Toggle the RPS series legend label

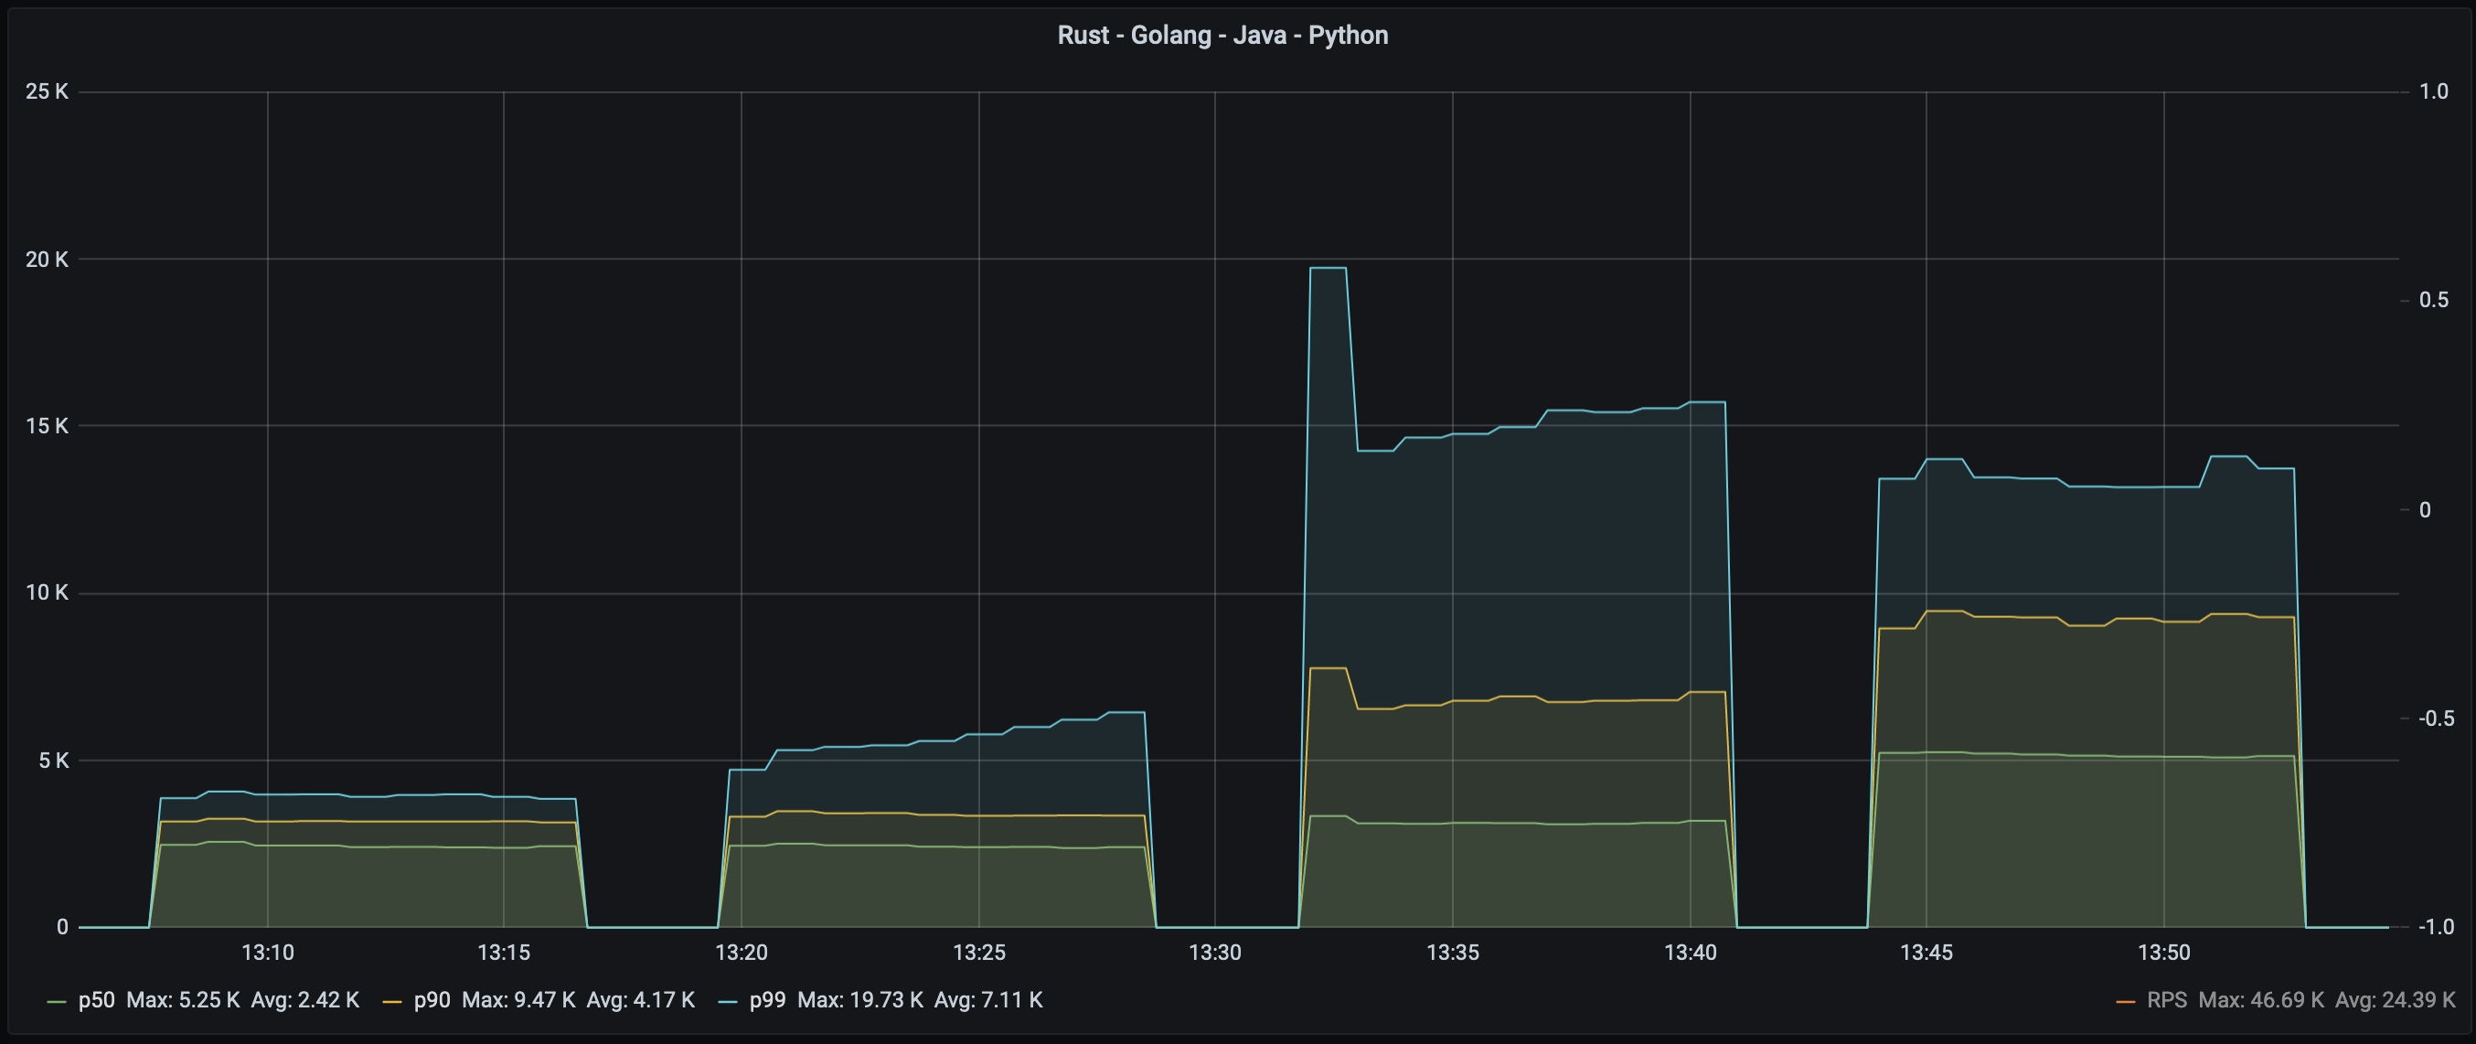[x=2167, y=1000]
